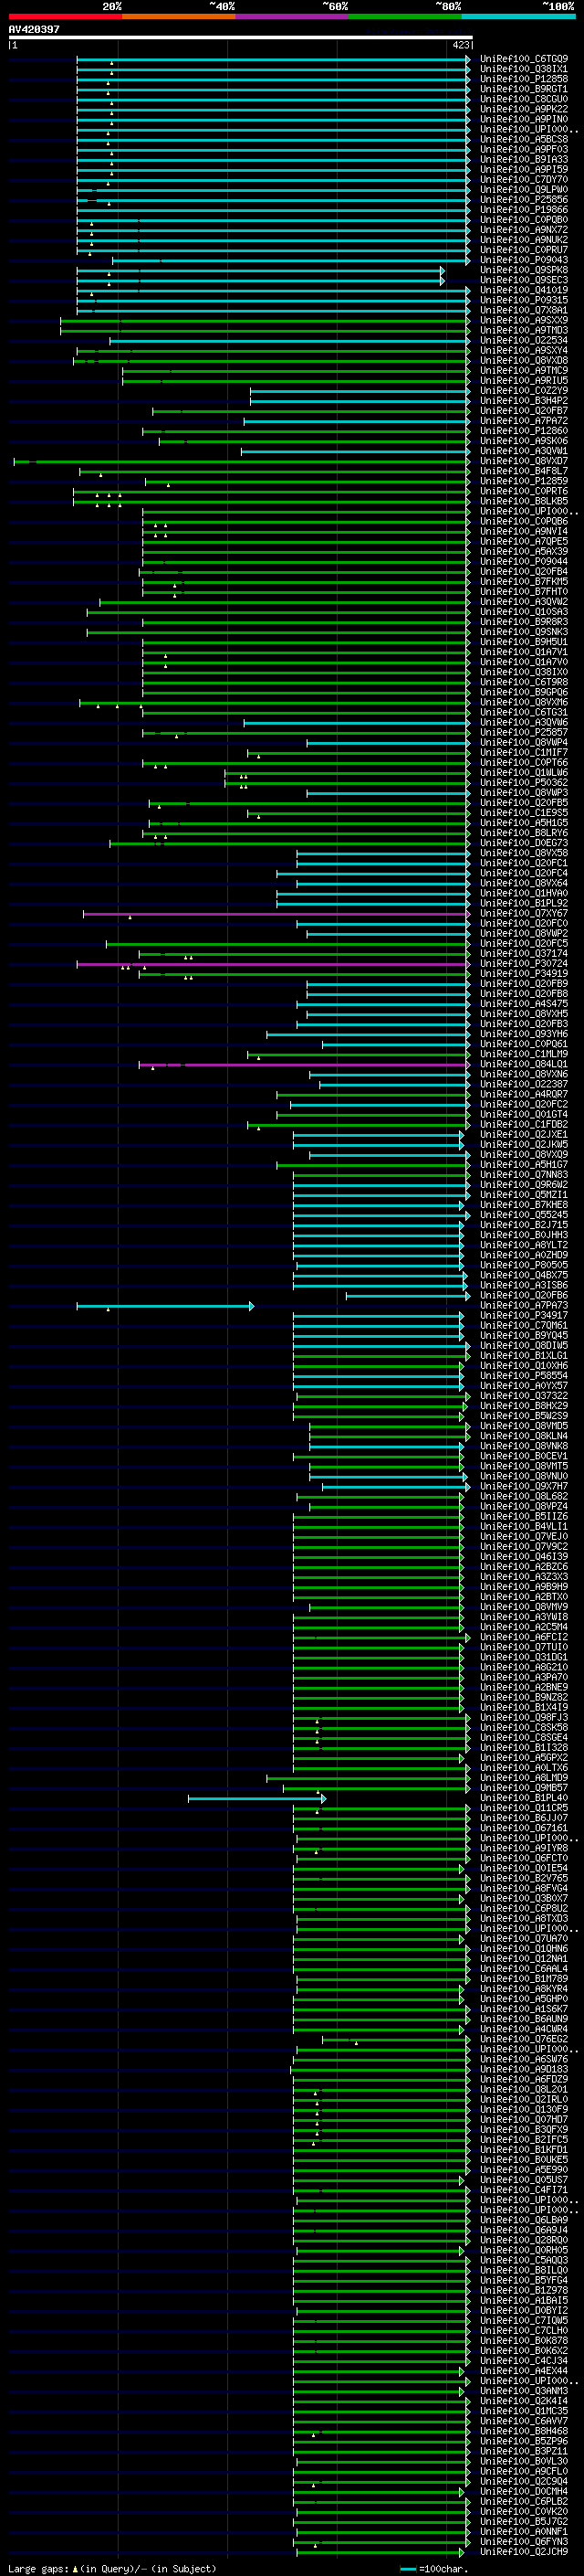Select hit label UniRef100_D0EG73
The image size is (584, 2576).
coord(524,843)
